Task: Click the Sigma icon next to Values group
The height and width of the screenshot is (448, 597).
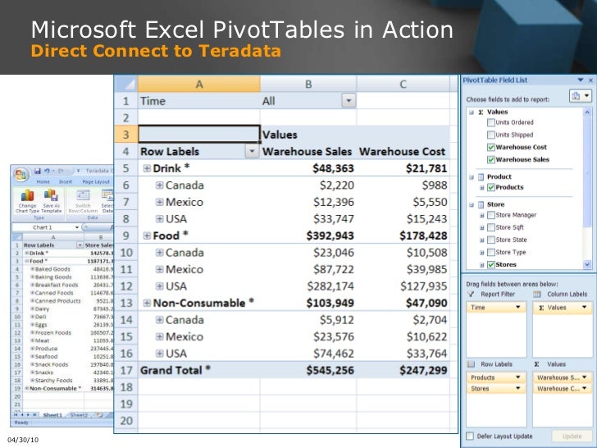Action: (481, 112)
